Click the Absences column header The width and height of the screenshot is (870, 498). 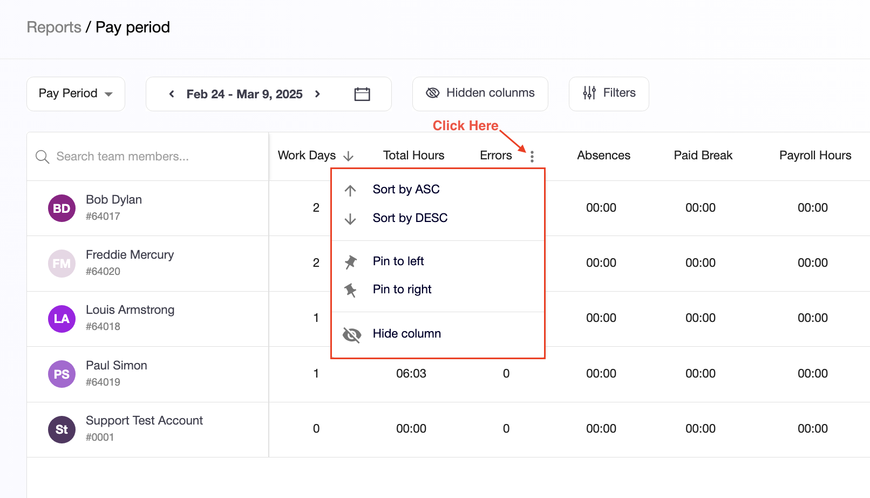tap(604, 156)
